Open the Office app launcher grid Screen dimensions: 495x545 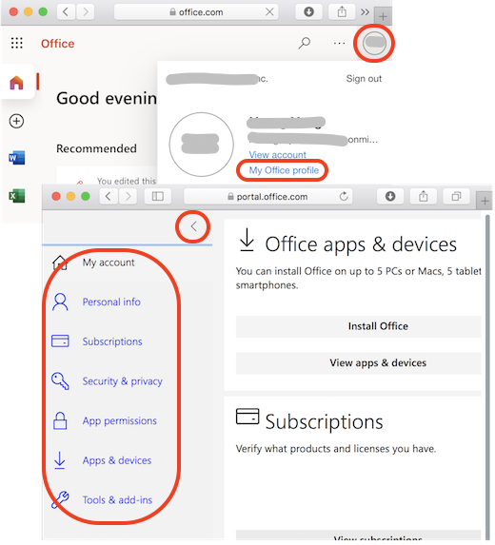[17, 44]
